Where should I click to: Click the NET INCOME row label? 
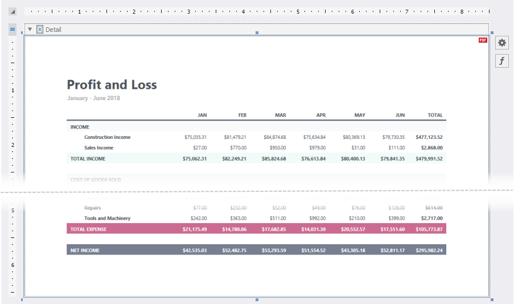click(85, 250)
